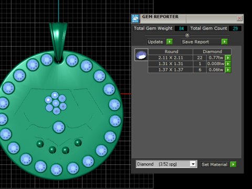The height and width of the screenshot is (189, 252).
Task: Select the 1.31 X 1.31 size cell
Action: click(171, 64)
